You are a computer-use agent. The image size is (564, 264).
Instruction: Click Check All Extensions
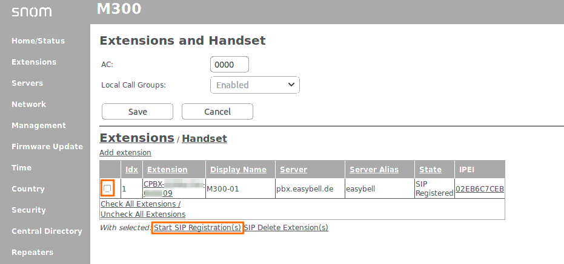click(140, 204)
